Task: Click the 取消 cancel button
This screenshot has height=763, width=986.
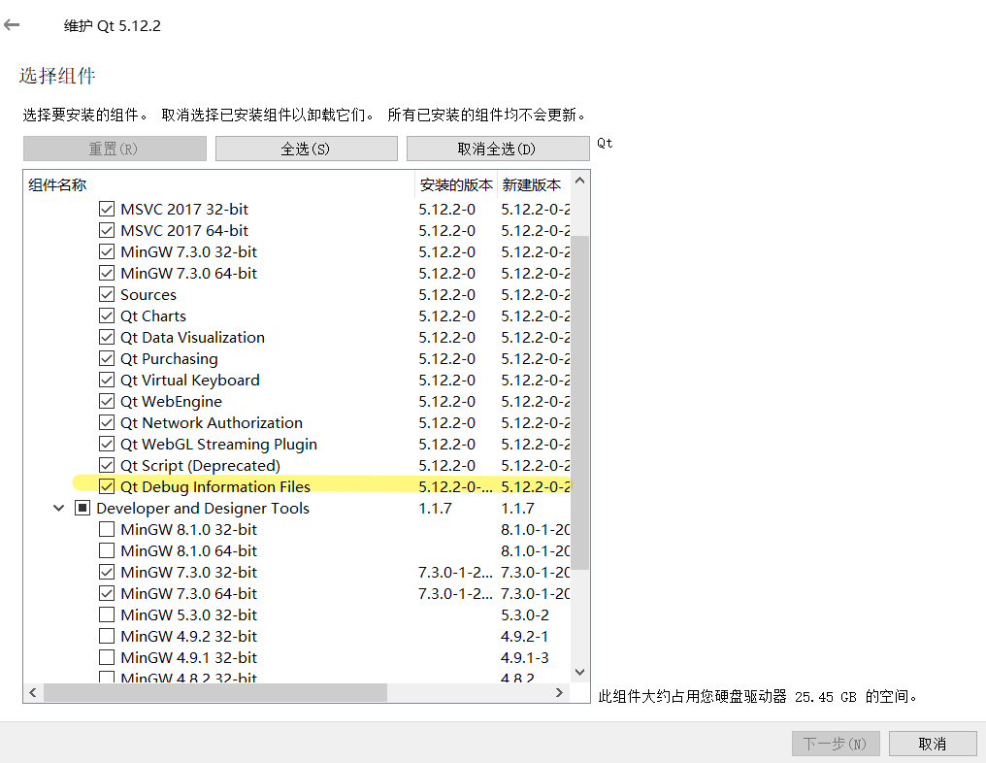Action: point(932,743)
